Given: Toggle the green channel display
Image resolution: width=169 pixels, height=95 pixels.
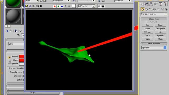Looking at the screenshot, I should pos(58,6).
